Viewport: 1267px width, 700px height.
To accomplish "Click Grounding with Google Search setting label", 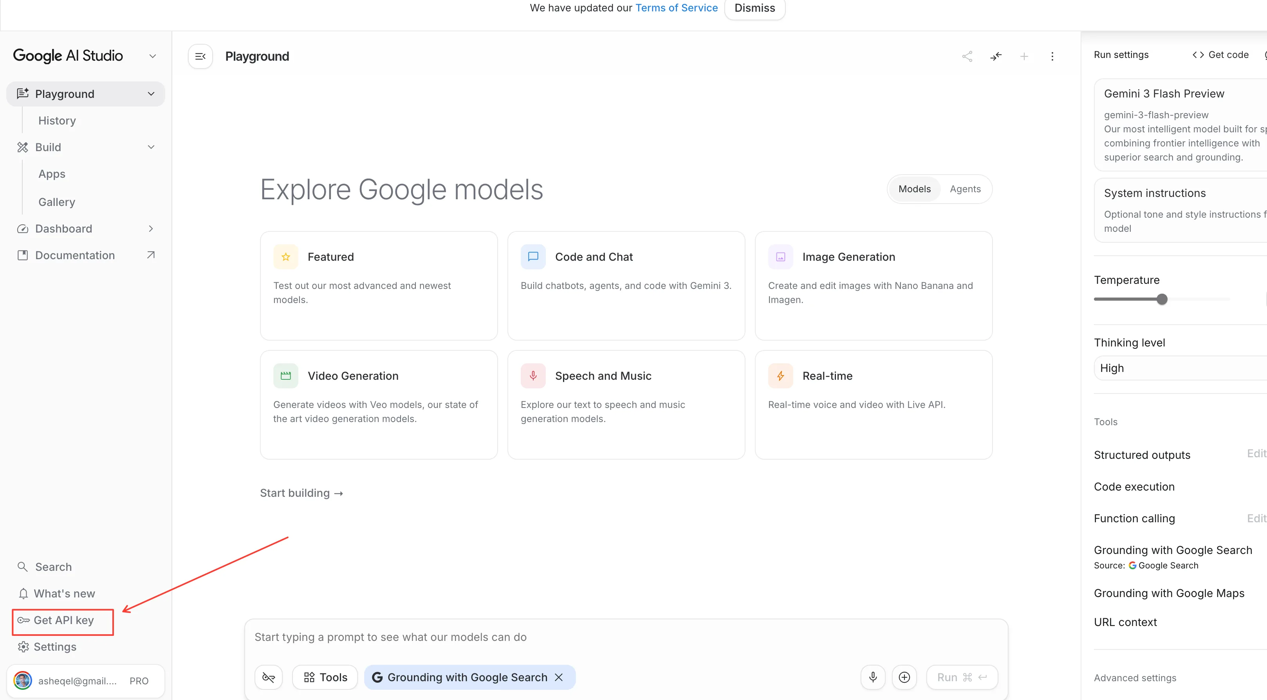I will point(1173,550).
